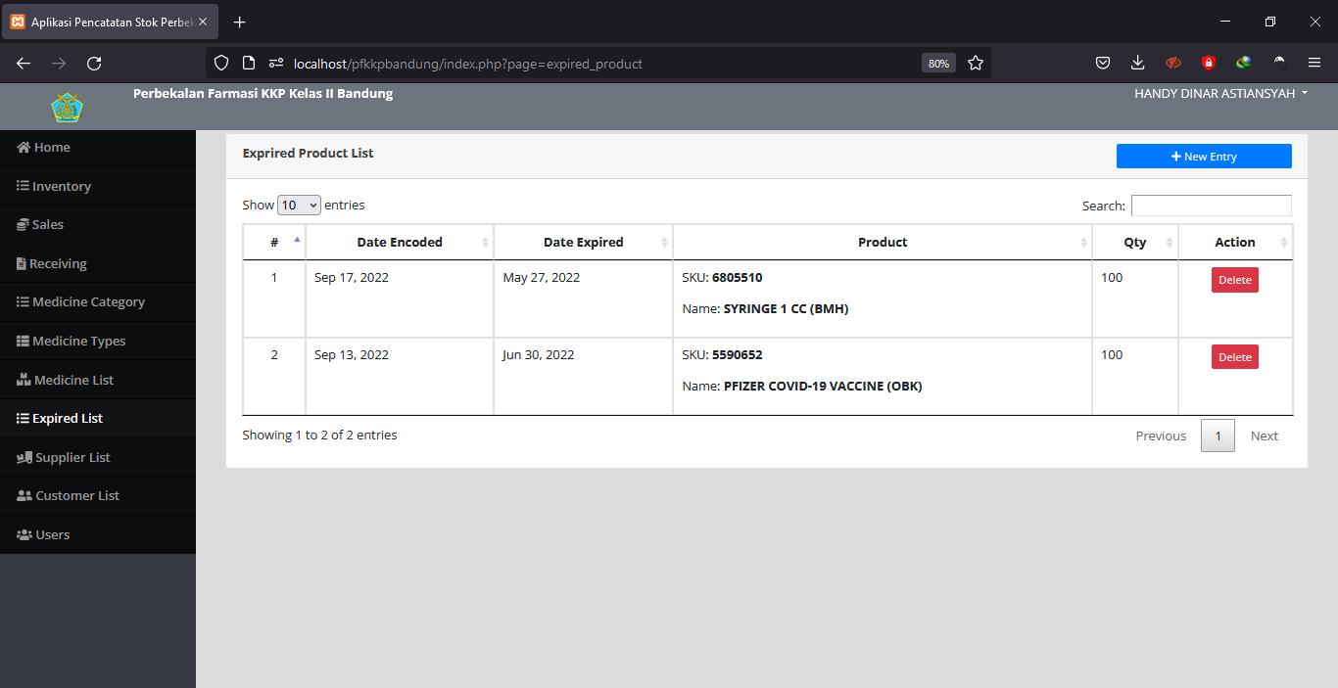This screenshot has width=1338, height=688.
Task: Open Receiving menu item
Action: (x=98, y=263)
